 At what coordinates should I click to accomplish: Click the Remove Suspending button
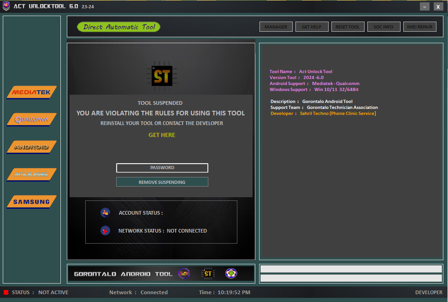click(x=162, y=182)
